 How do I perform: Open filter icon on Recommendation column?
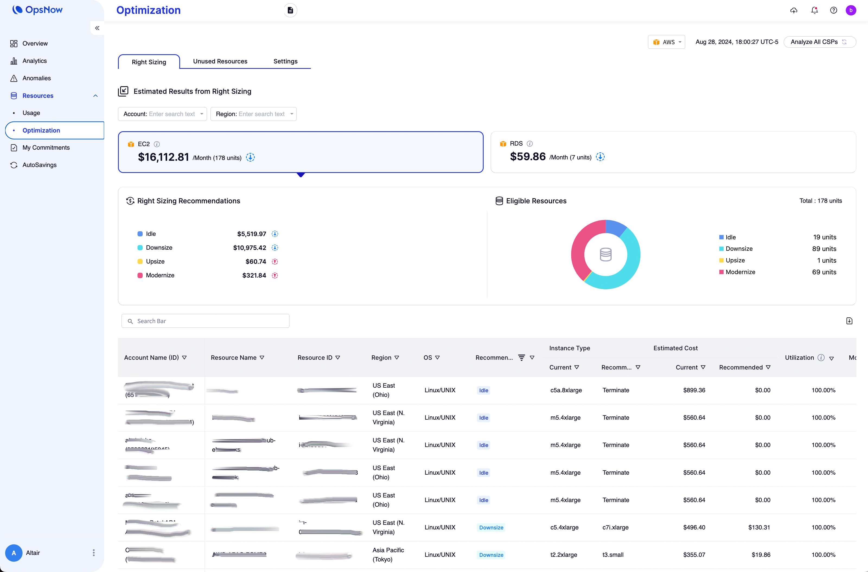click(522, 358)
